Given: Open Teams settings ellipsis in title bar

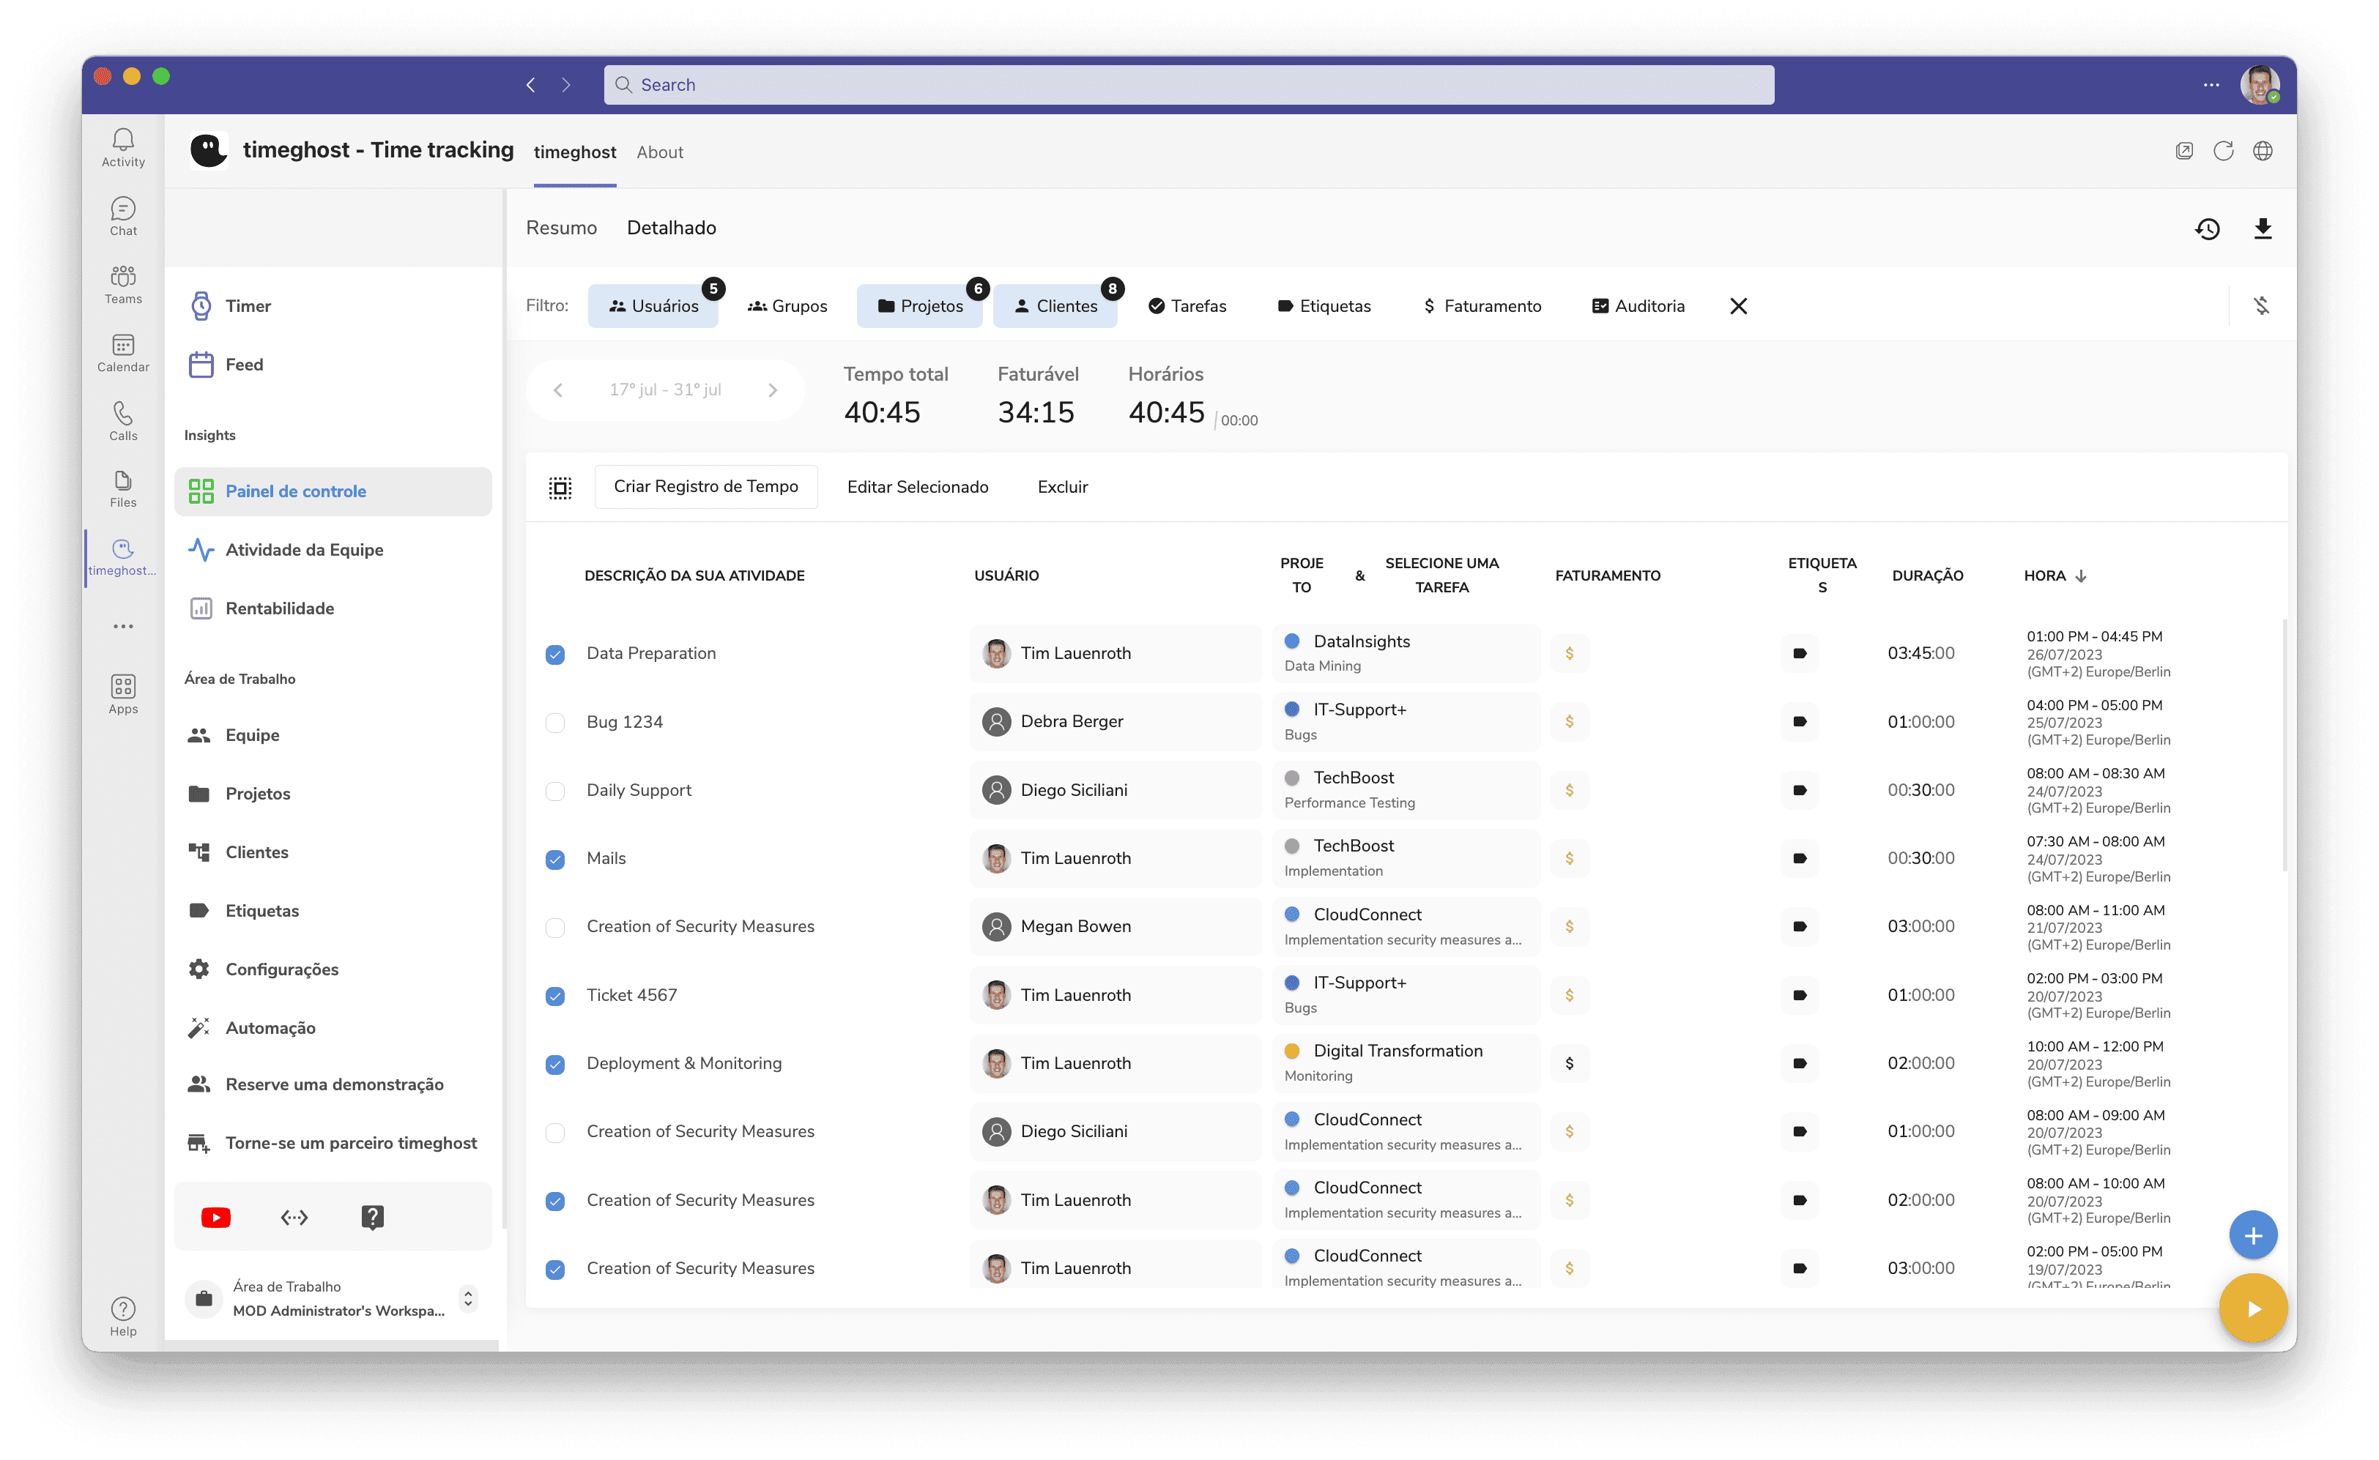Looking at the screenshot, I should (2211, 85).
